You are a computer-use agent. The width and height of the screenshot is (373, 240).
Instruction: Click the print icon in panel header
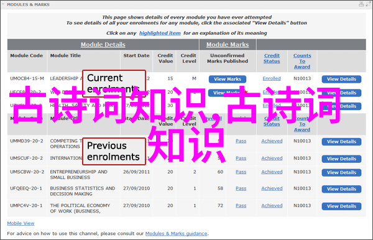(361, 4)
